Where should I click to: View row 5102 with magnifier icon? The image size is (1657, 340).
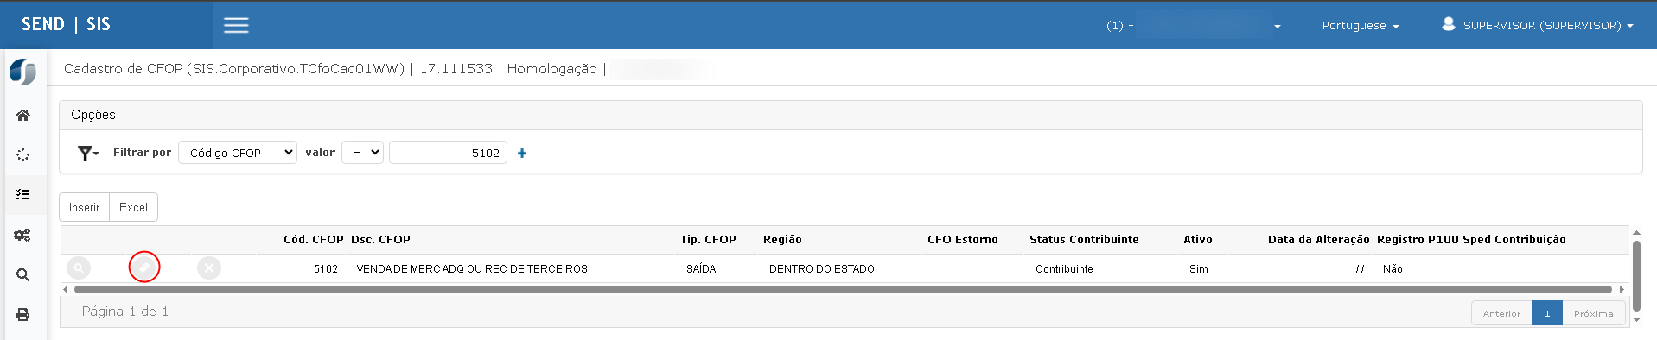coord(79,268)
